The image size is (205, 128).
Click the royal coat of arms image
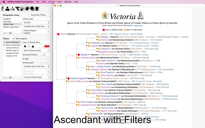coord(105,15)
